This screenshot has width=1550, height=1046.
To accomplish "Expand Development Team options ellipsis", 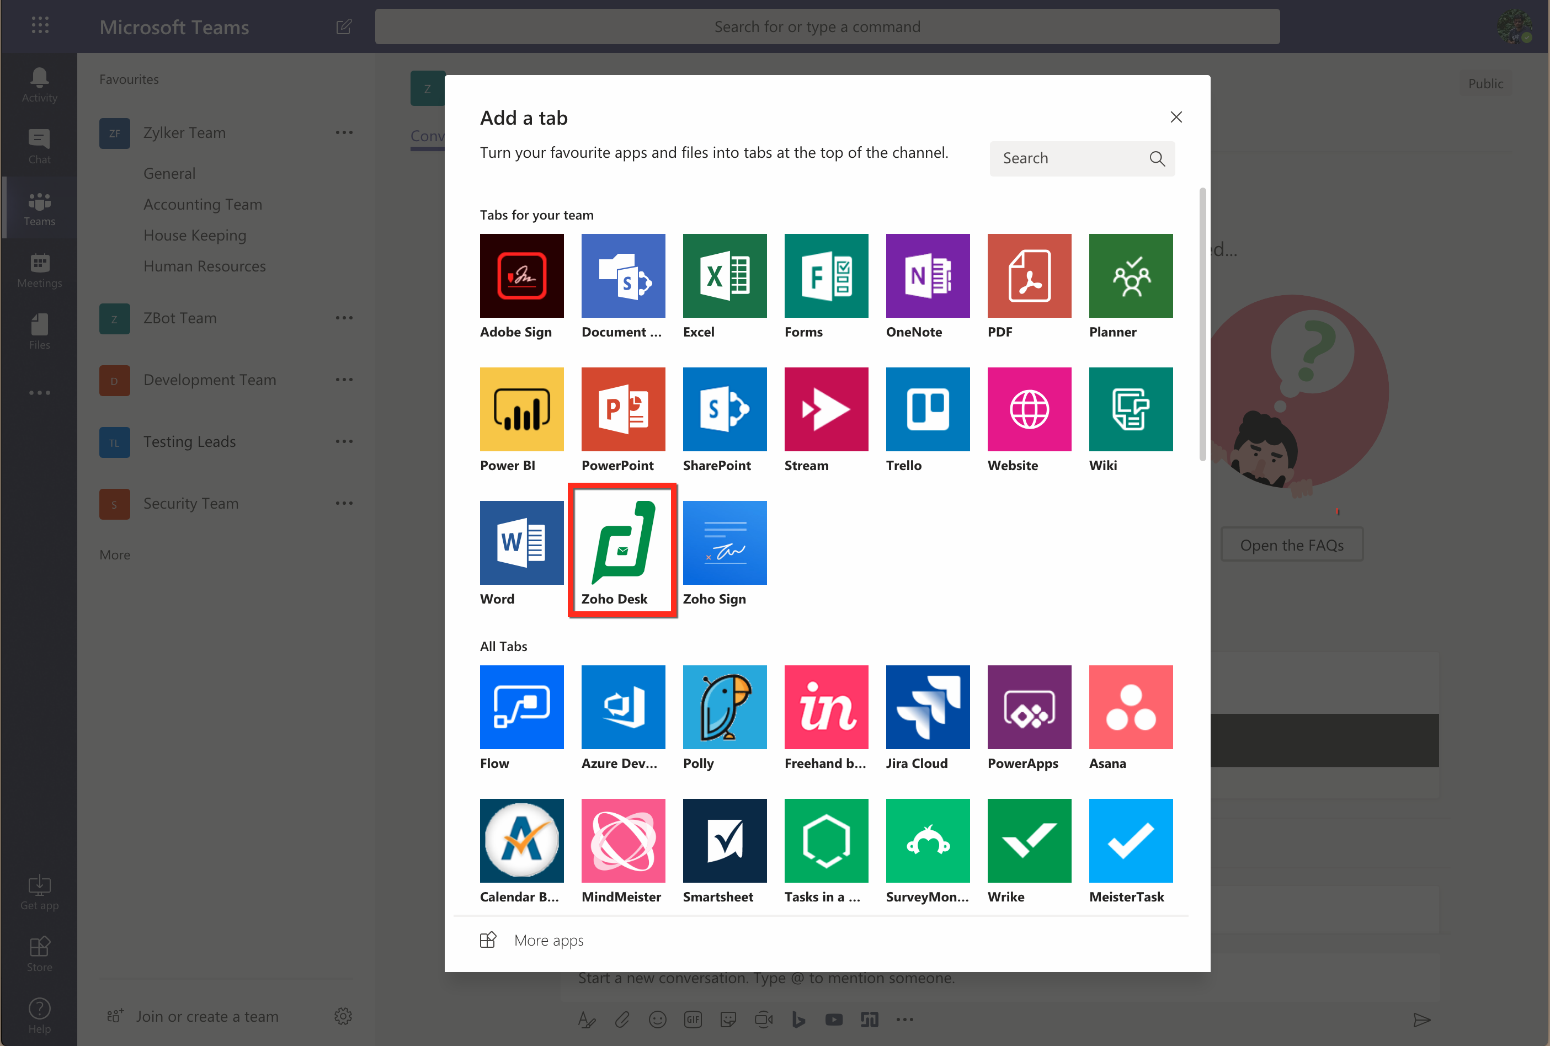I will click(x=344, y=380).
